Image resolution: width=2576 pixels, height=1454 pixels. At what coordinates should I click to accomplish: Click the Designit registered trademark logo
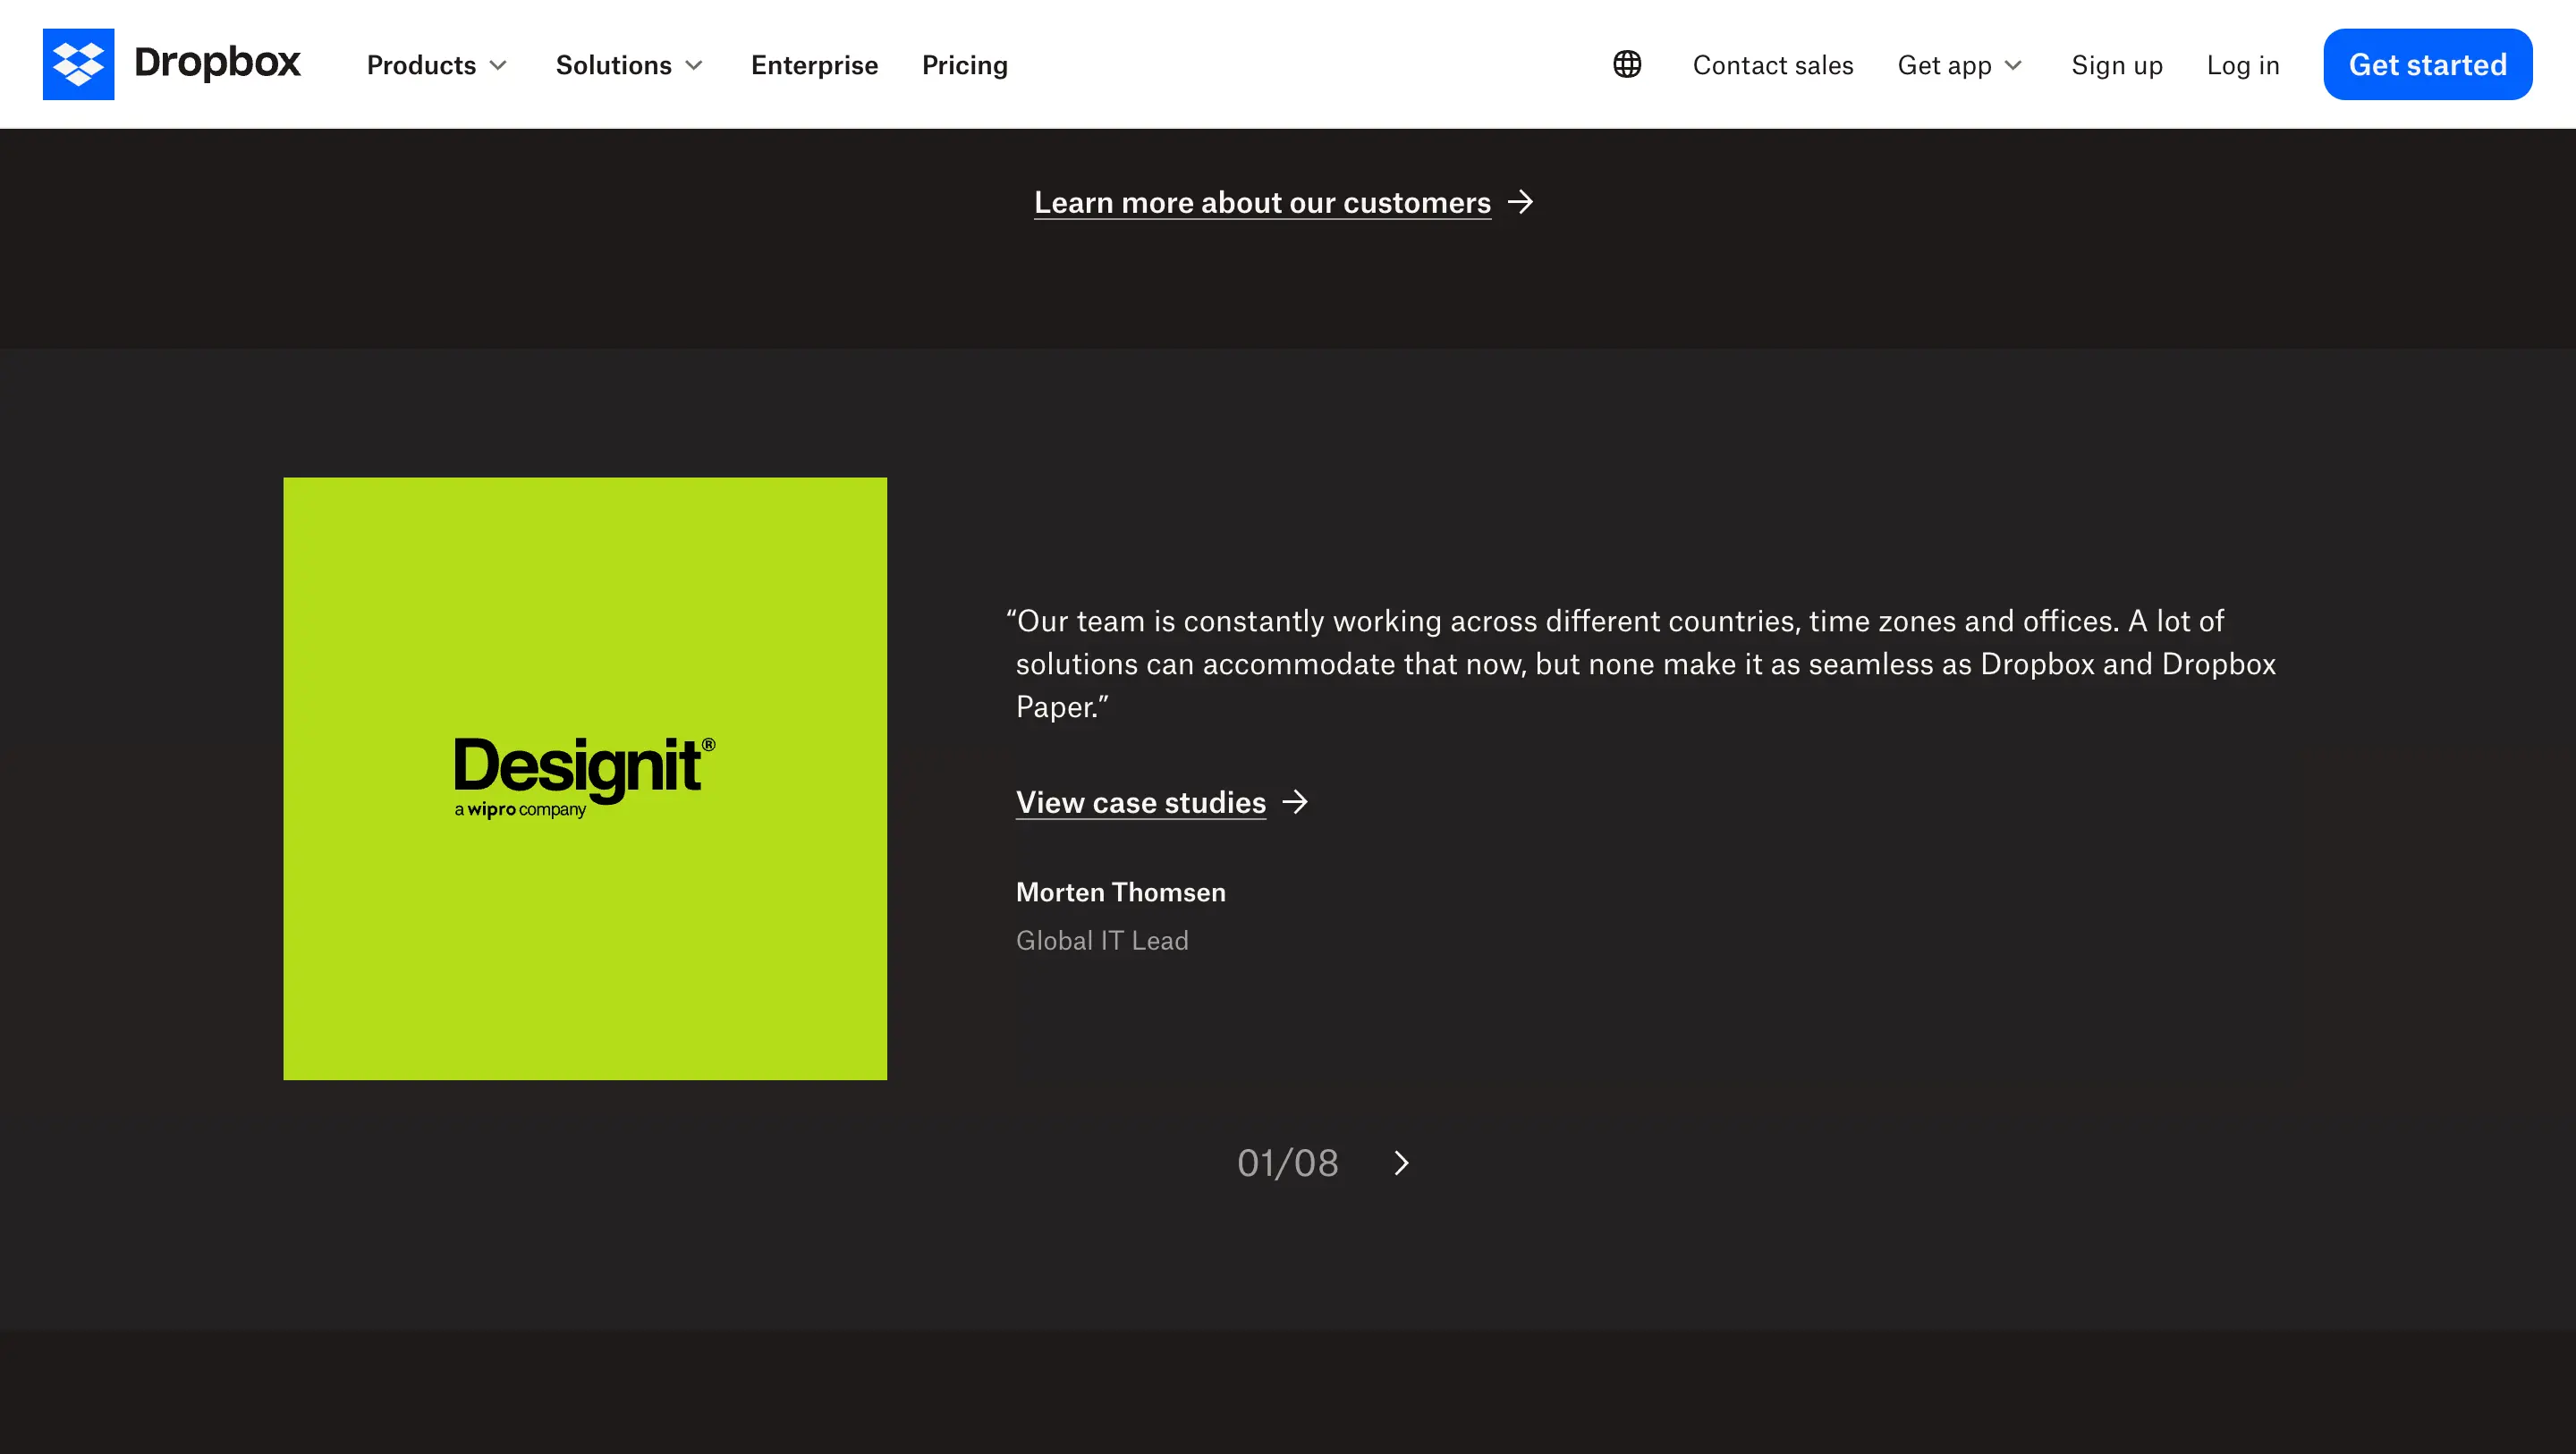click(x=584, y=777)
